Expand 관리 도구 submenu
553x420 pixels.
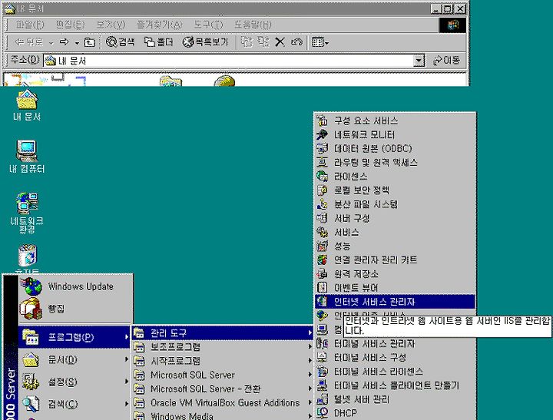pyautogui.click(x=223, y=332)
